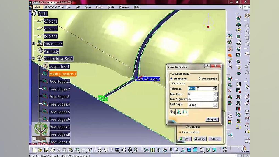Open the Start menu
This screenshot has width=279, height=157.
click(x=37, y=7)
